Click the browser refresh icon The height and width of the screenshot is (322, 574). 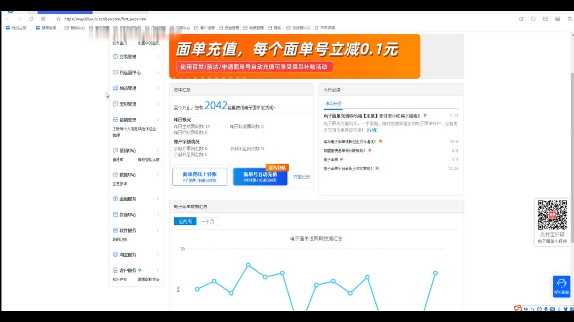(x=31, y=19)
